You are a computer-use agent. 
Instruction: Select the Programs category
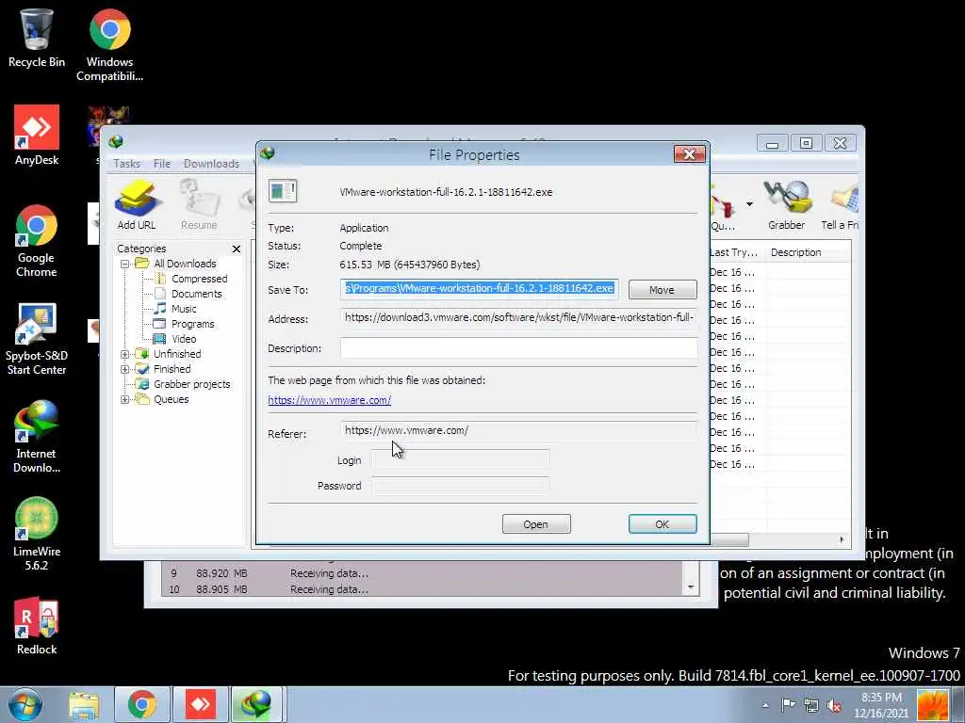pos(192,324)
